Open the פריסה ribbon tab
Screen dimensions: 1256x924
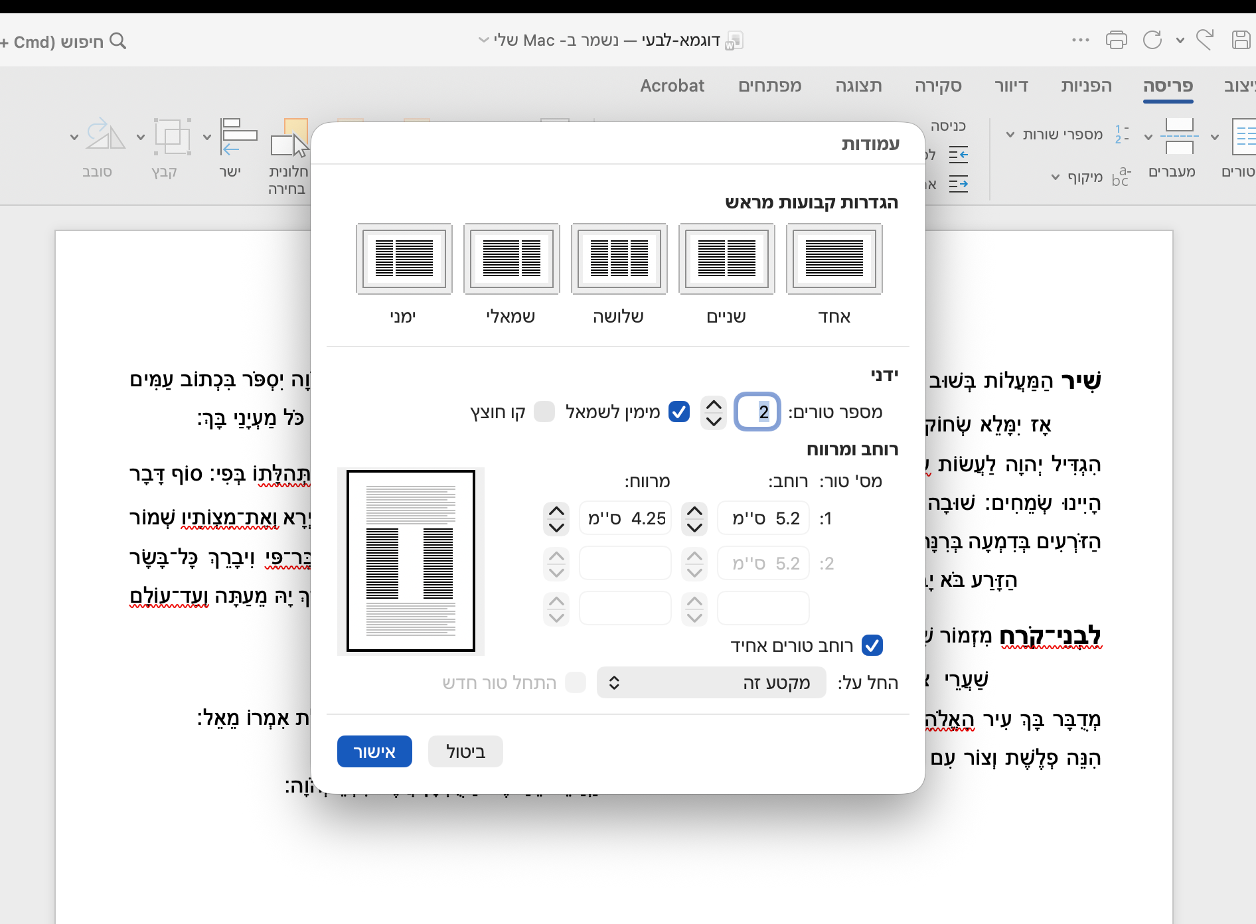[1168, 86]
